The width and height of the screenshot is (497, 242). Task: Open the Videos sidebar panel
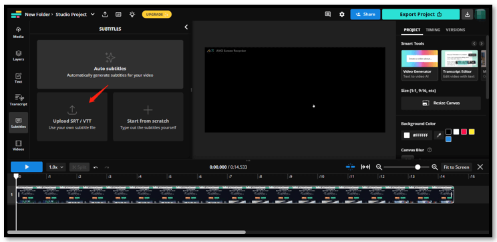click(x=19, y=145)
